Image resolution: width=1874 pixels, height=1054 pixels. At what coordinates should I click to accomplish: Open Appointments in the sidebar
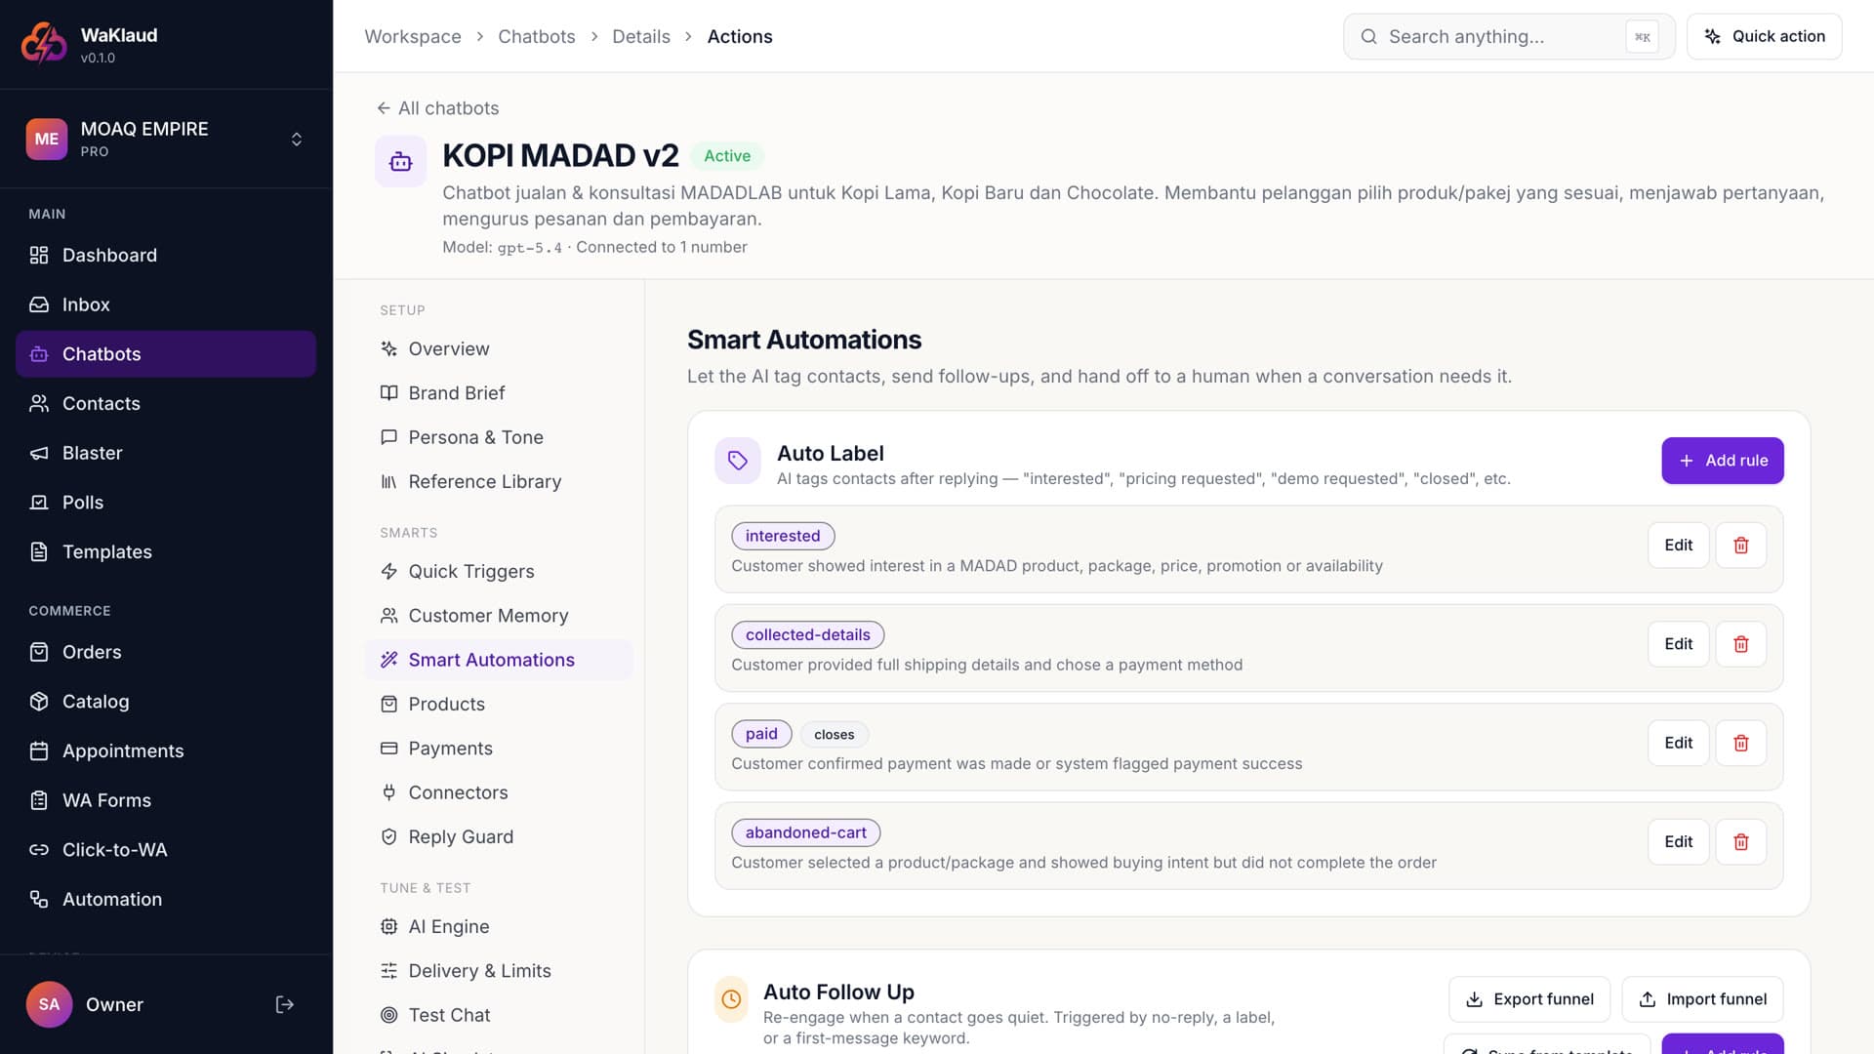pos(166,750)
